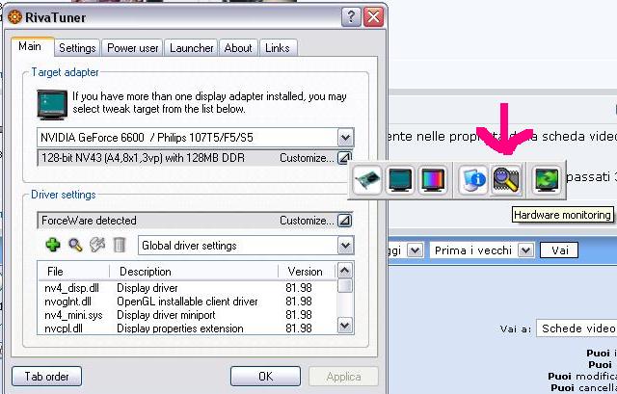Click the 81.98 version of nv4_disp.dll

tap(299, 288)
